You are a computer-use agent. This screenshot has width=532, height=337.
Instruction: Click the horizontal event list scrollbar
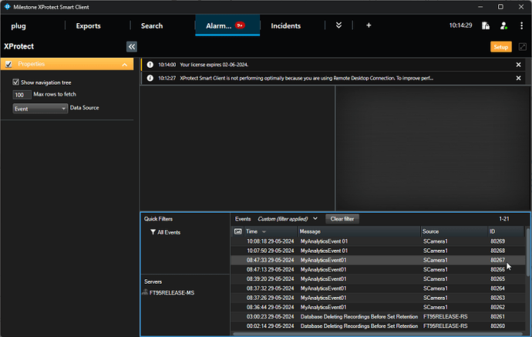click(378, 334)
